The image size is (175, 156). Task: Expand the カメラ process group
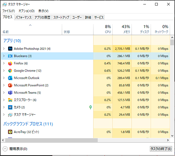pos(4,107)
